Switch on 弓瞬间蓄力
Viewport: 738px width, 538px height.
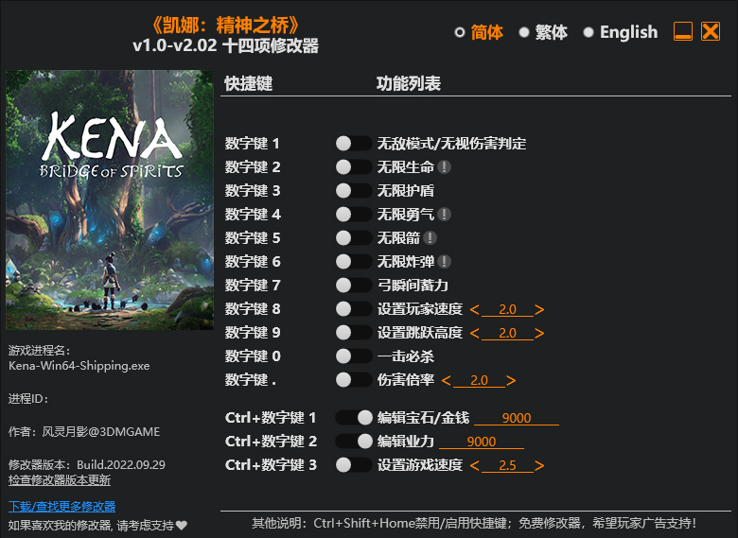pos(354,285)
